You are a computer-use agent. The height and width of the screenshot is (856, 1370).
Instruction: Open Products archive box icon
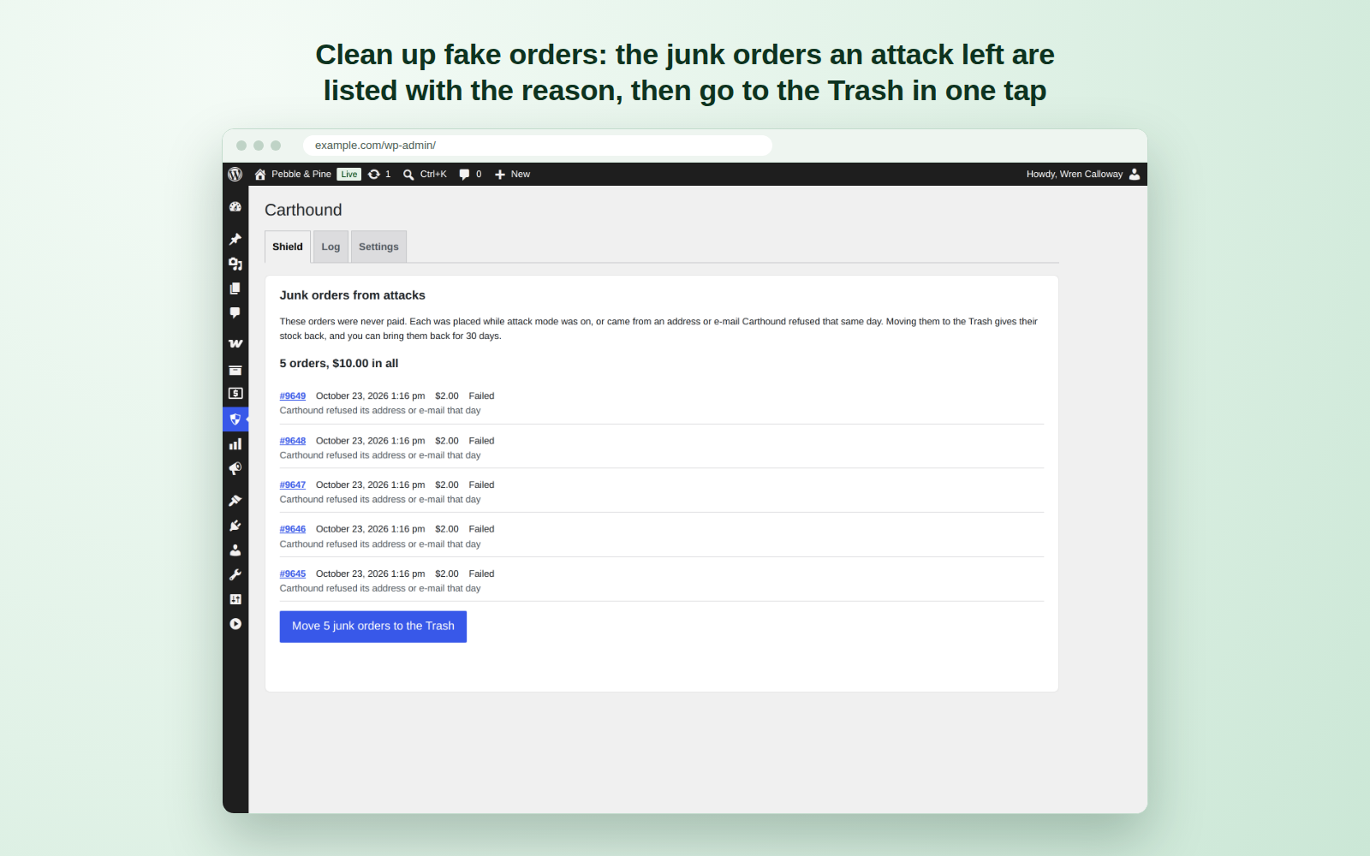click(235, 370)
